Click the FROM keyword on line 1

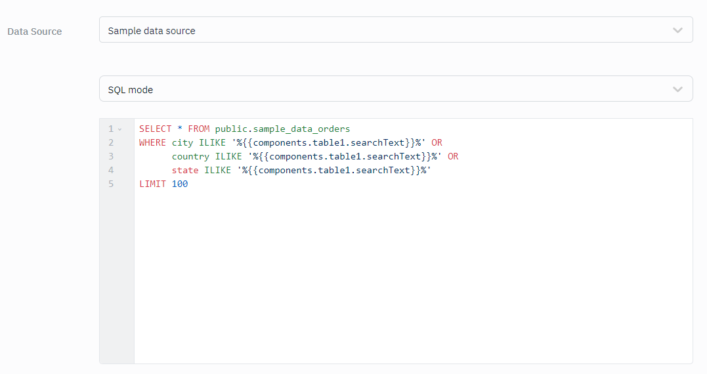199,129
